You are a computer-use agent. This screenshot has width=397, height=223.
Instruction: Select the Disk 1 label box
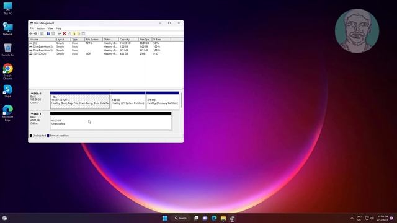(x=39, y=121)
